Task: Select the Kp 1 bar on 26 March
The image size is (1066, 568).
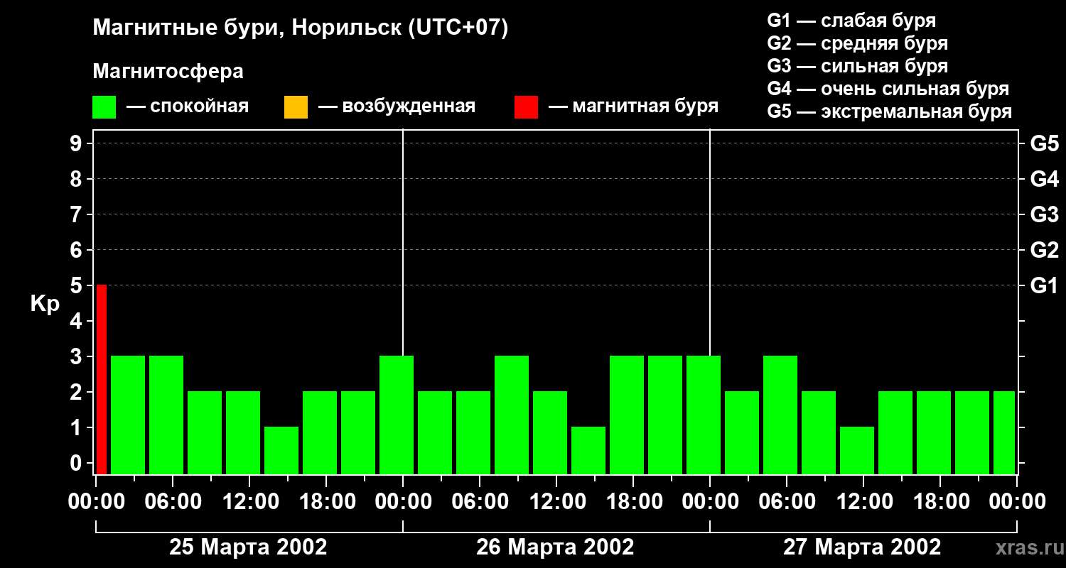Action: point(588,450)
